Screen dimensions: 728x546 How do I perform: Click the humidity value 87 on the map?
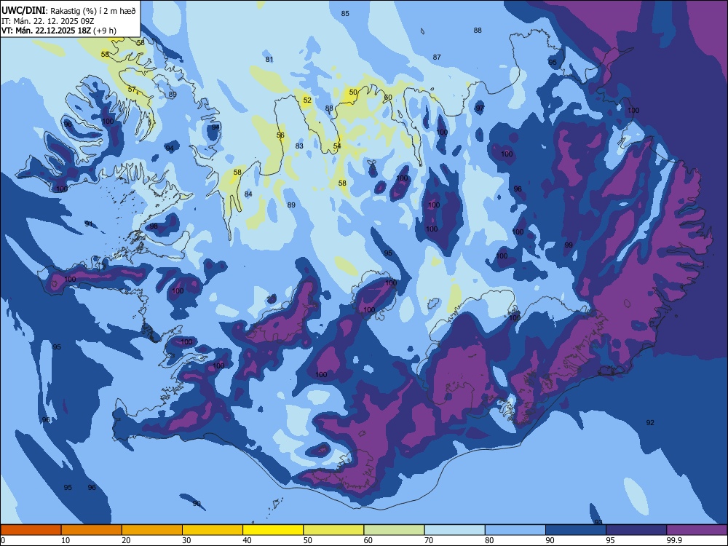(x=436, y=57)
